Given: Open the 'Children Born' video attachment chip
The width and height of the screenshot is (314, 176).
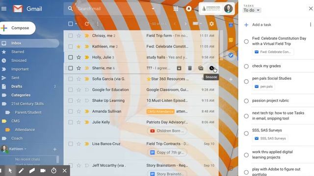Looking at the screenshot, I should [x=167, y=131].
